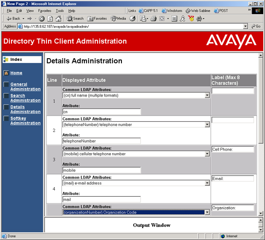Screen dimensions: 265x240
Task: Open the Back button history dropdown arrow
Action: pyautogui.click(x=23, y=19)
